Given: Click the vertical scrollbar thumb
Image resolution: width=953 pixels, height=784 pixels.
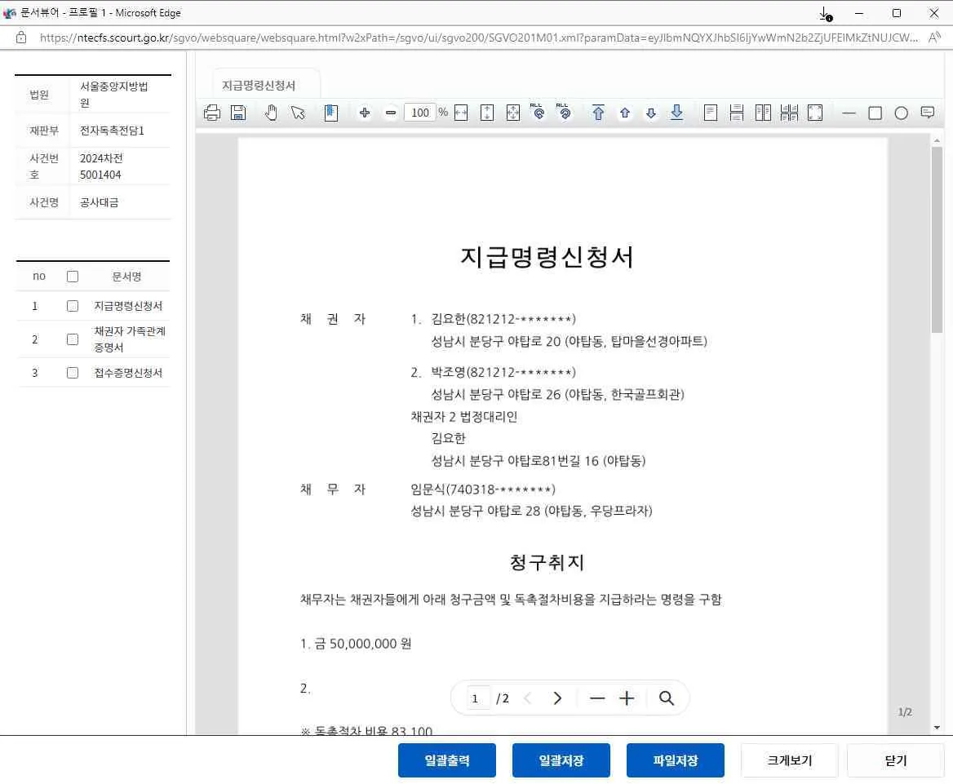Looking at the screenshot, I should (x=937, y=240).
